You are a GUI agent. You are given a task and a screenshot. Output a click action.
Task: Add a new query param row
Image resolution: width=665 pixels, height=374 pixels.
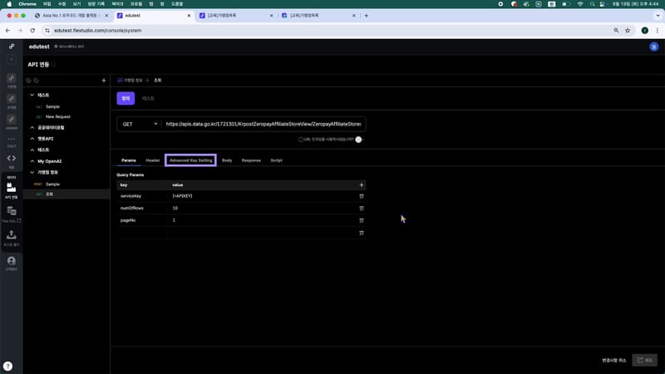[361, 185]
